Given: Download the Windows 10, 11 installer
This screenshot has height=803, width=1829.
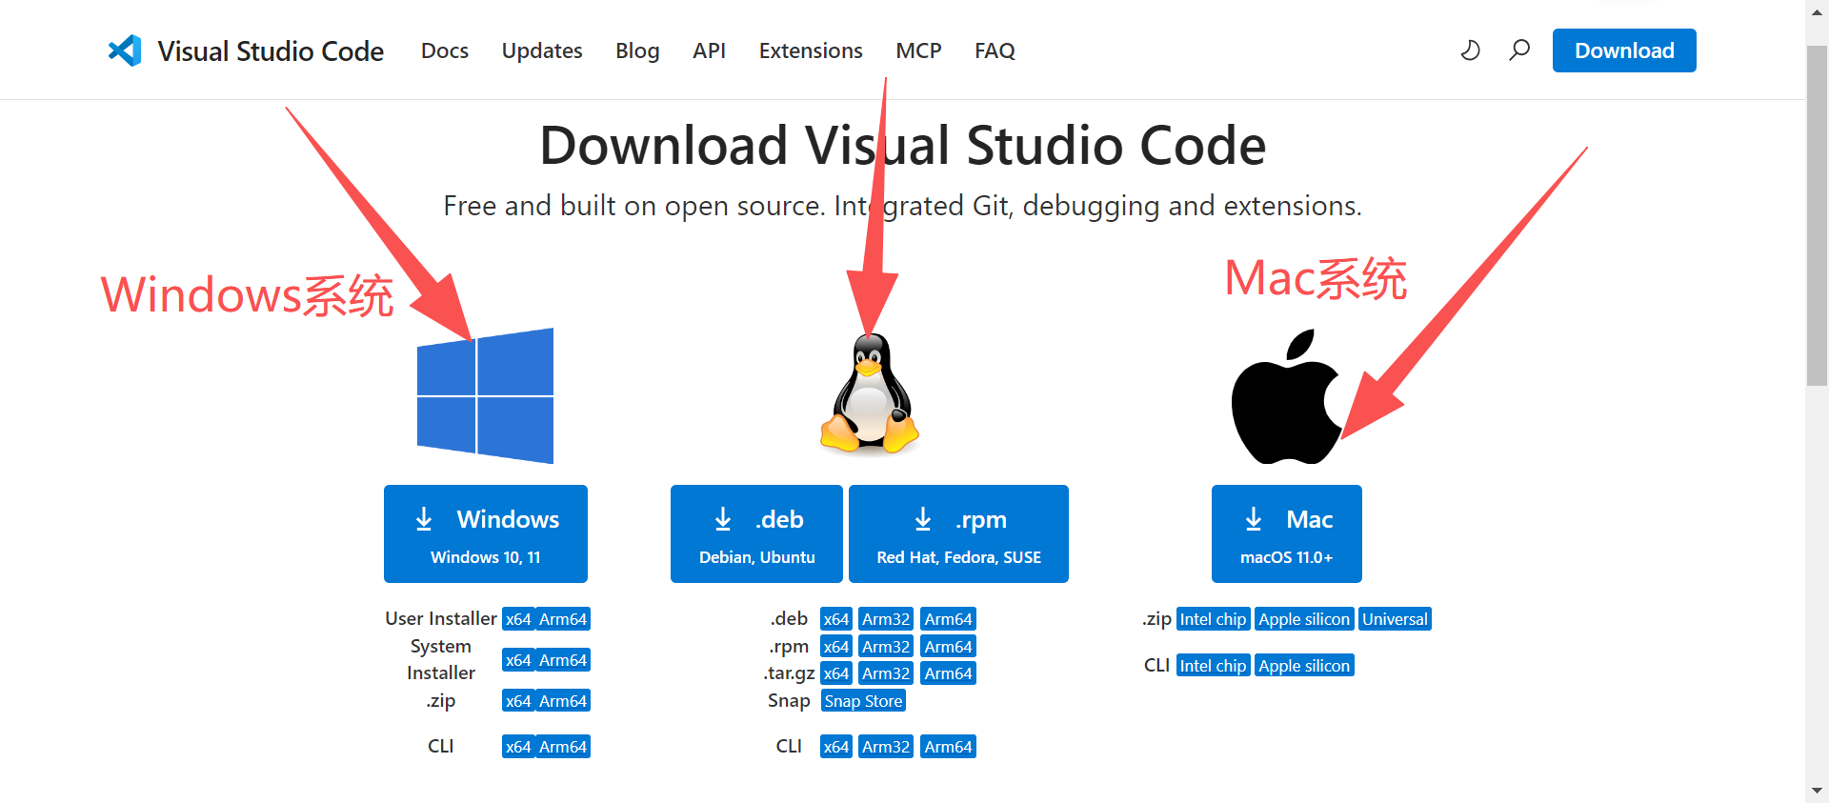Looking at the screenshot, I should tap(486, 533).
